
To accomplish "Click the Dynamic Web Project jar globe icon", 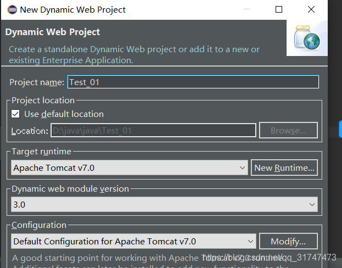I will coord(307,37).
